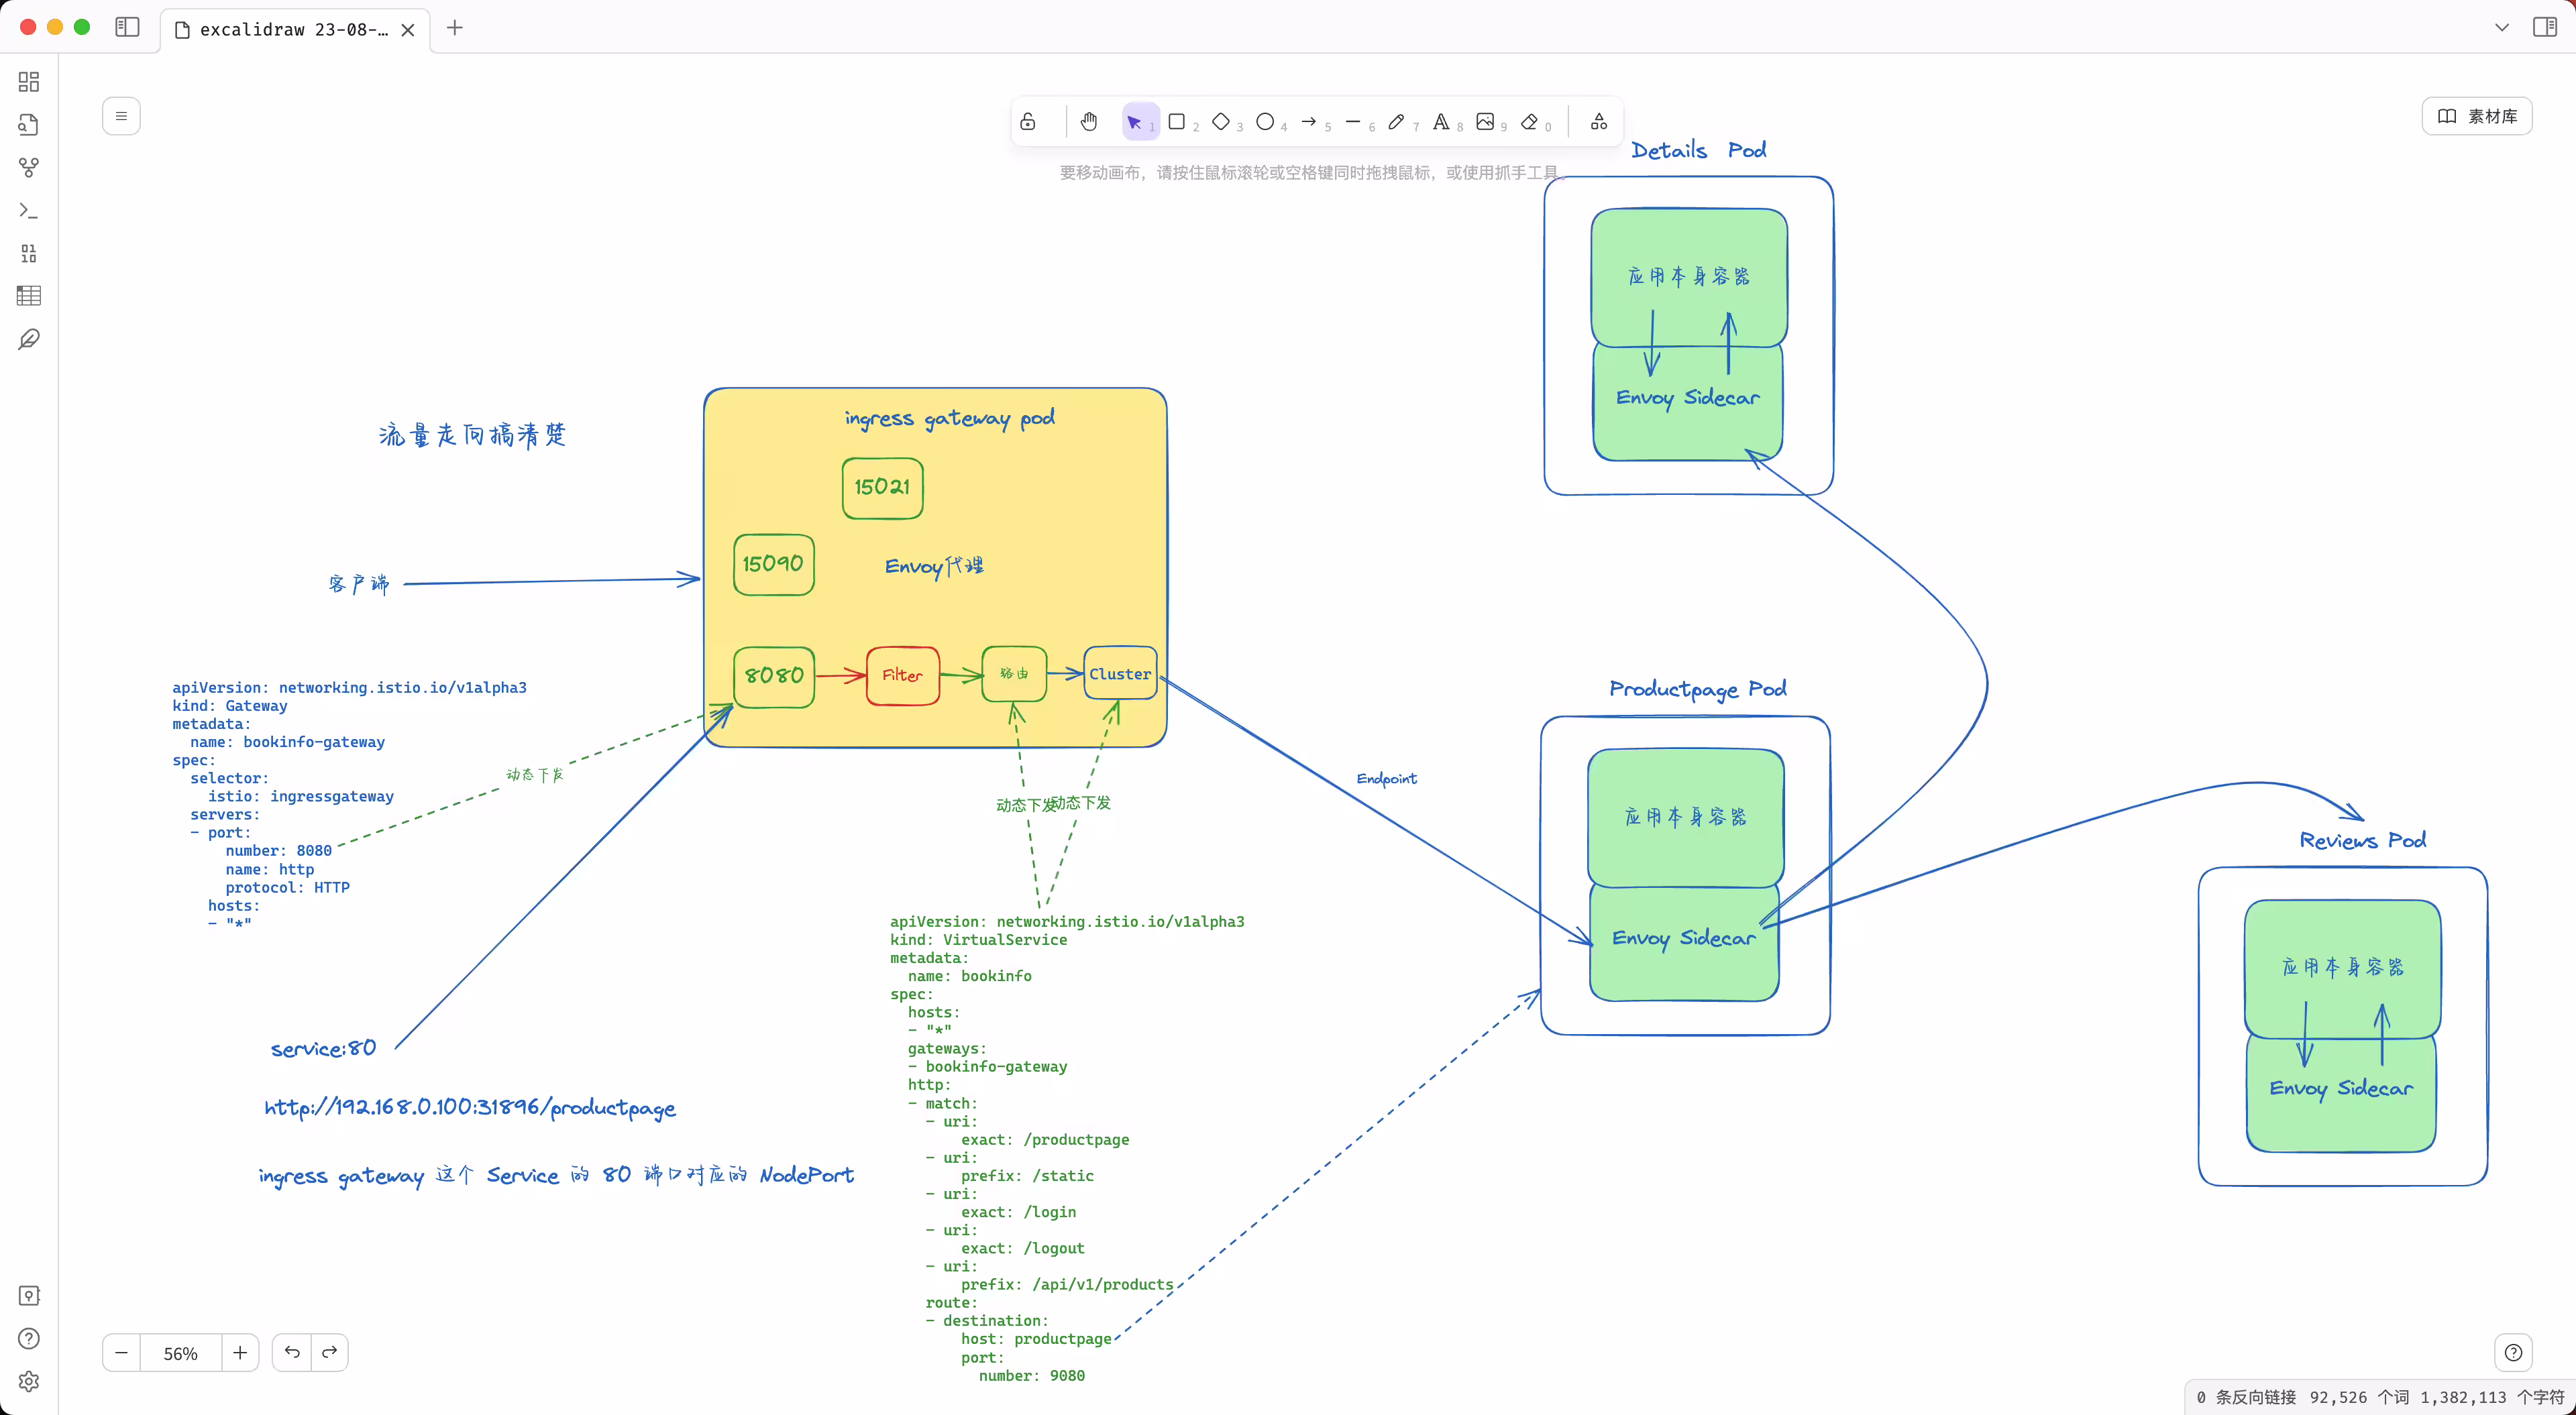
Task: Toggle the canvas lock icon
Action: (1028, 122)
